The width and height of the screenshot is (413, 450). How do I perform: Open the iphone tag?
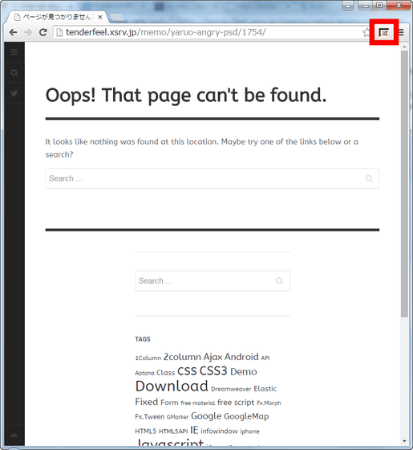point(249,431)
